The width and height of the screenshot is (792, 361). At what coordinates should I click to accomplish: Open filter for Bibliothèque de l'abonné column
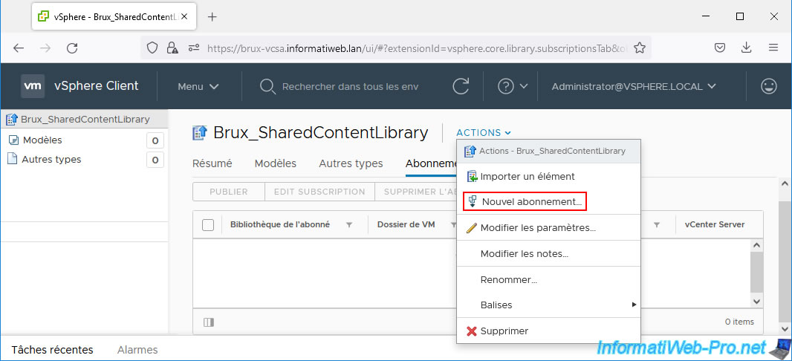pyautogui.click(x=348, y=224)
